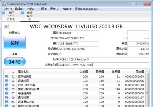The width and height of the screenshot is (153, 107).
Task: Click the 序列号 serial number field
Action: (x=79, y=38)
